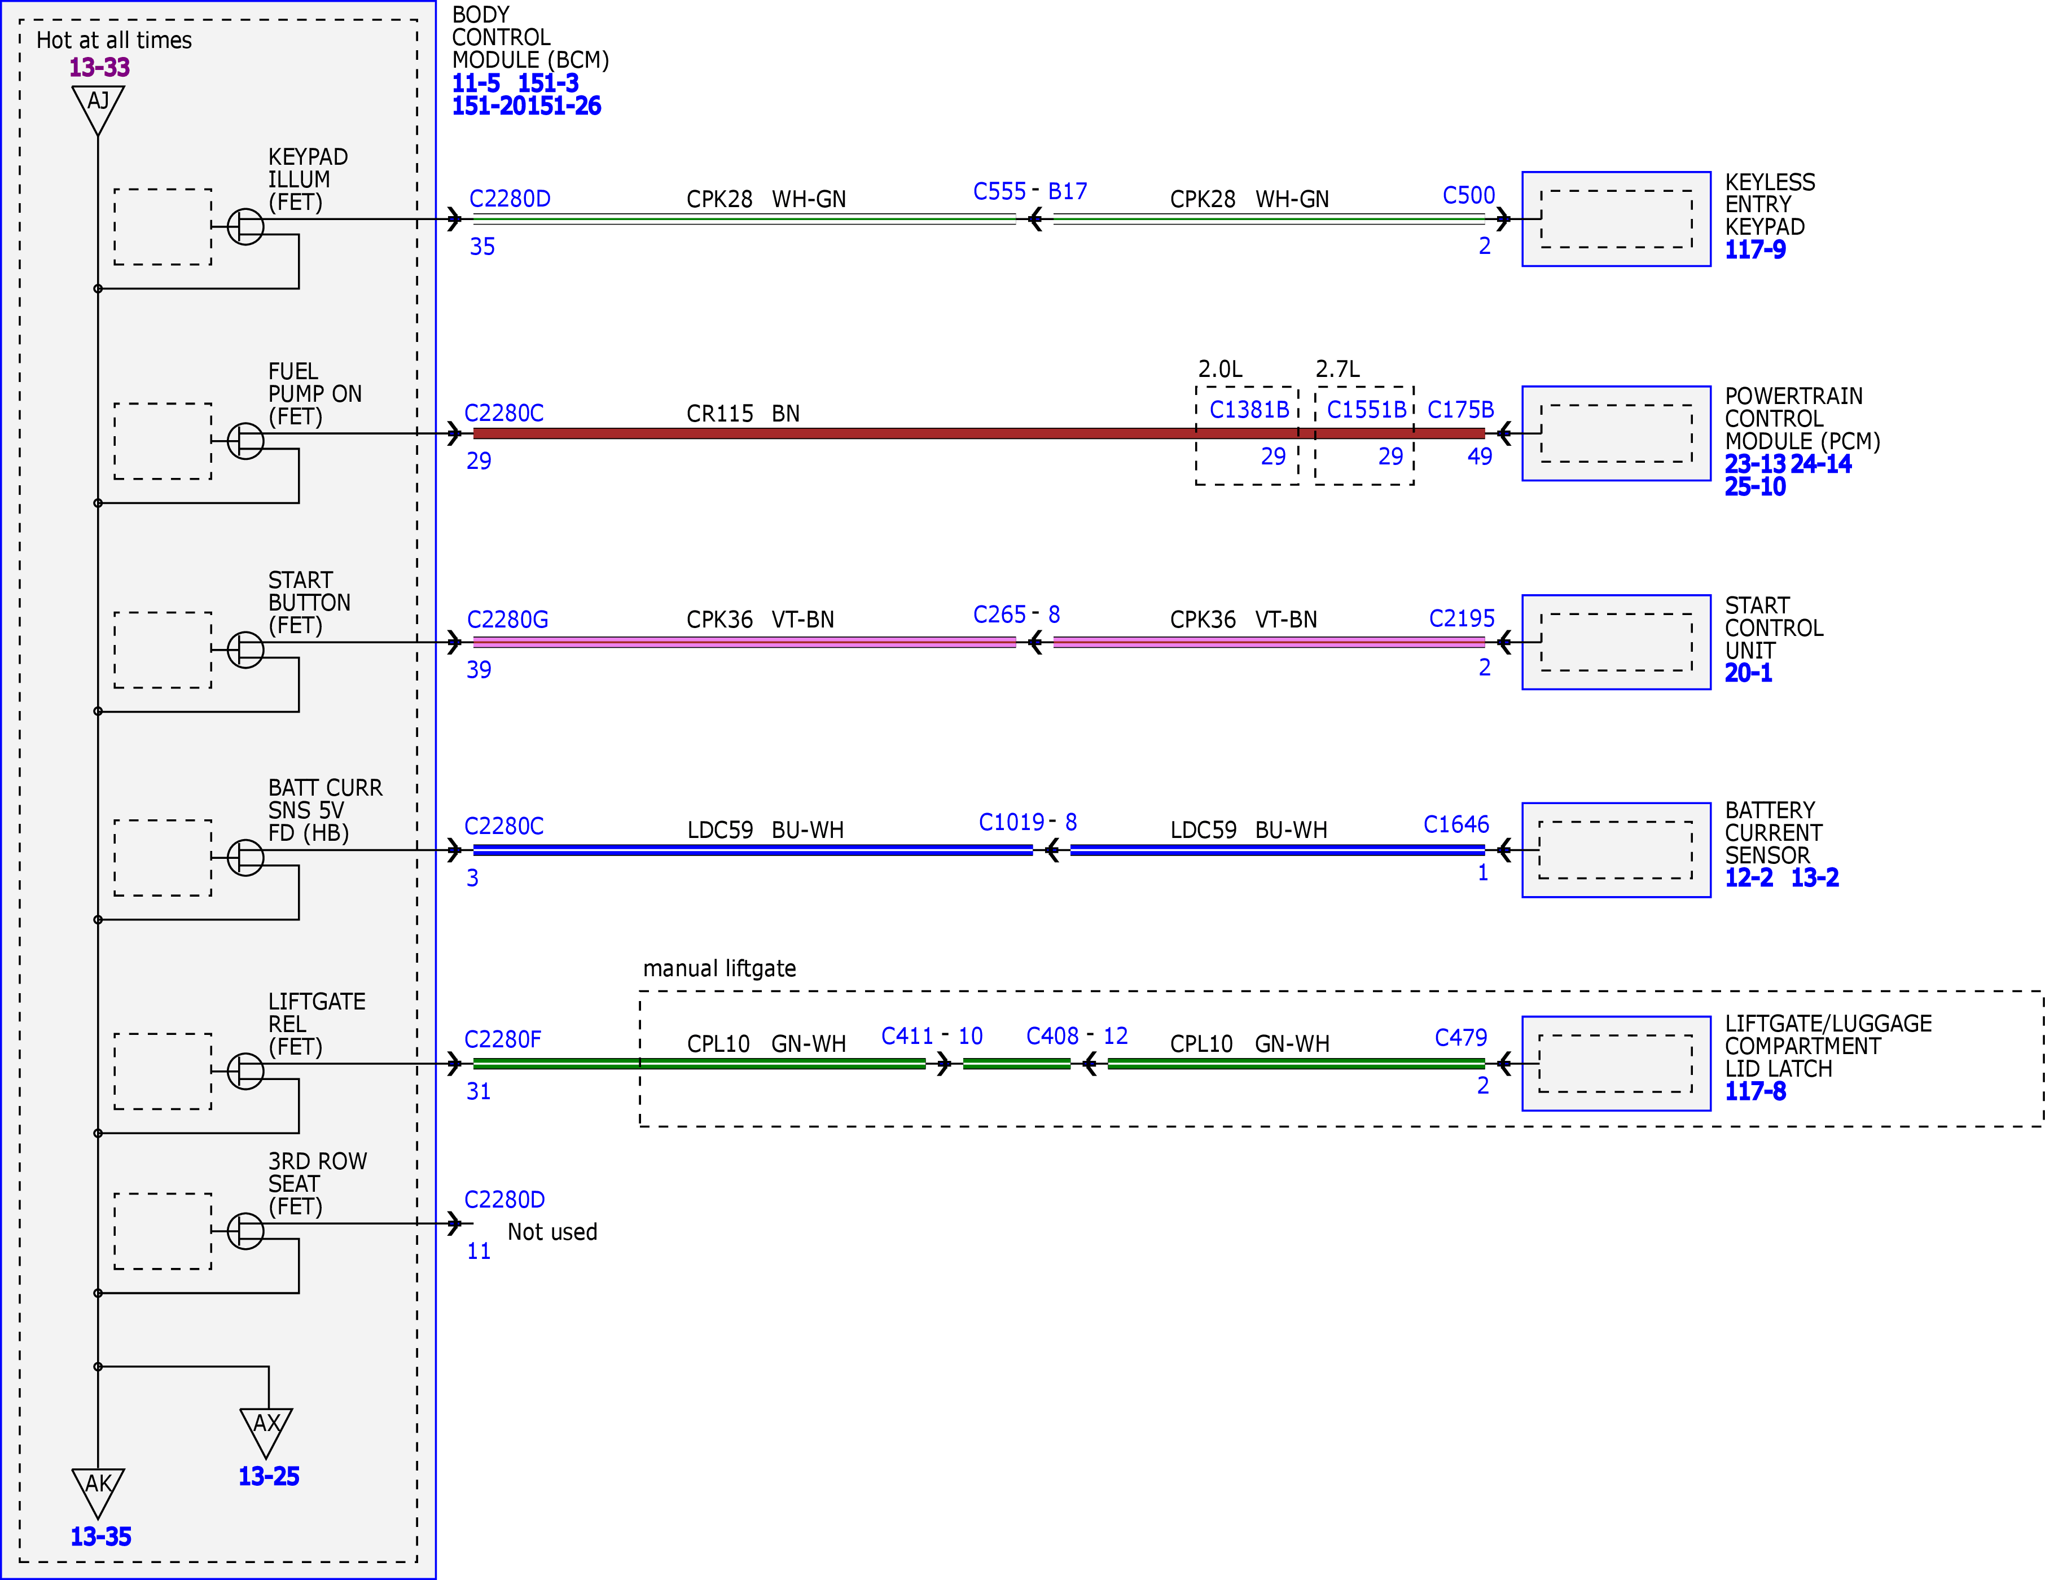
Task: Follow the 11-5 BCM page link
Action: (x=476, y=84)
